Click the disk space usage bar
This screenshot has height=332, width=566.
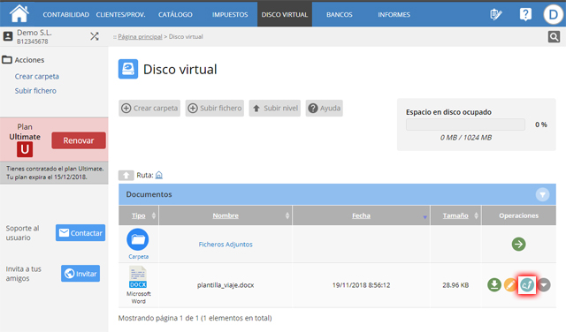click(x=465, y=124)
